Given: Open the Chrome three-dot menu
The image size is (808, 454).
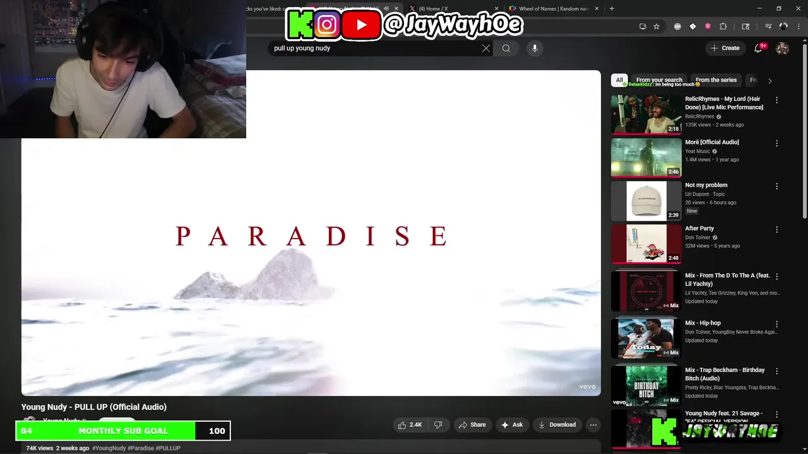Looking at the screenshot, I should [799, 26].
